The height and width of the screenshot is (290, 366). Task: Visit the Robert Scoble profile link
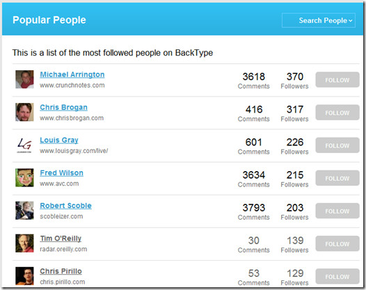click(x=65, y=206)
